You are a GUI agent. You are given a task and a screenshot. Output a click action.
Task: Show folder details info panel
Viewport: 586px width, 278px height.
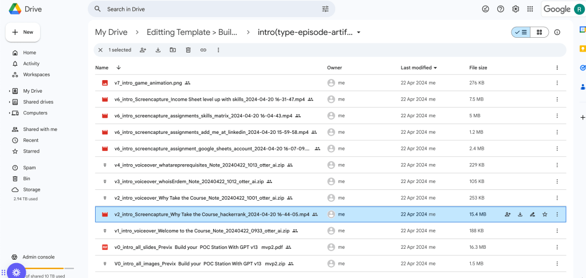point(557,32)
